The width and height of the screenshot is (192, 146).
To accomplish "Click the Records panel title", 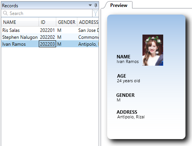I will click(10, 6).
